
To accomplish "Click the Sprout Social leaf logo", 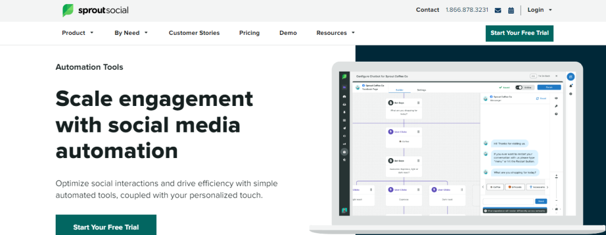I will tap(68, 11).
